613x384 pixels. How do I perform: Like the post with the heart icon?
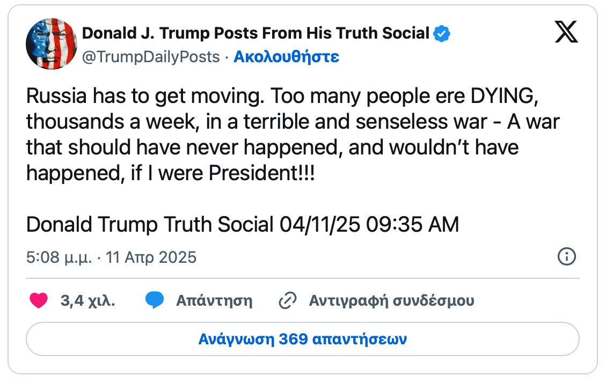(x=39, y=300)
